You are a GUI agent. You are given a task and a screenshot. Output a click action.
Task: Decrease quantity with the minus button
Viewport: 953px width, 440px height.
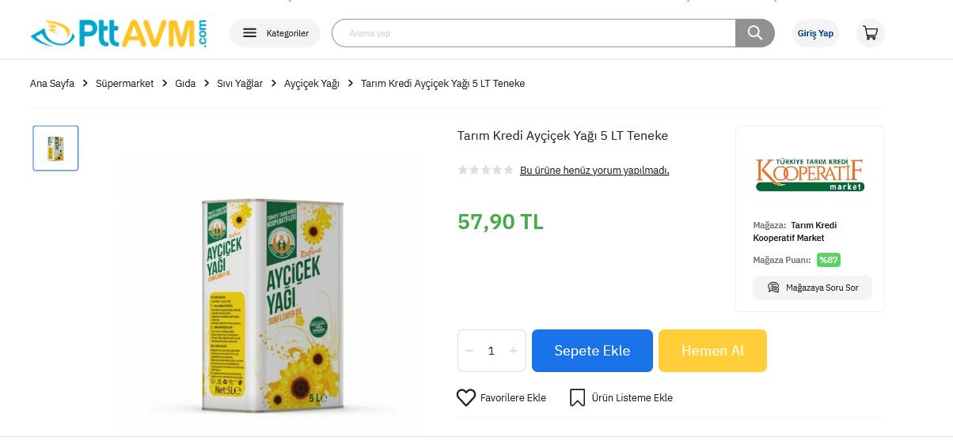click(469, 351)
